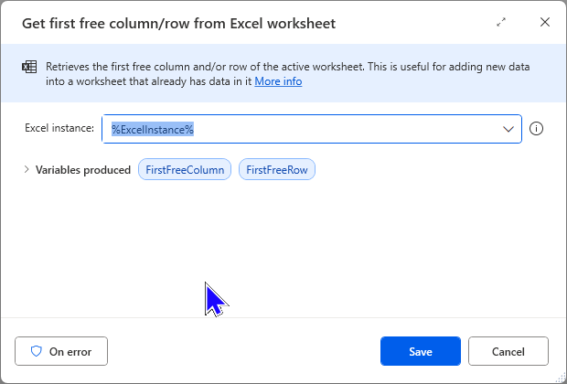Save the action settings
Viewport: 567px width, 384px height.
coord(421,351)
